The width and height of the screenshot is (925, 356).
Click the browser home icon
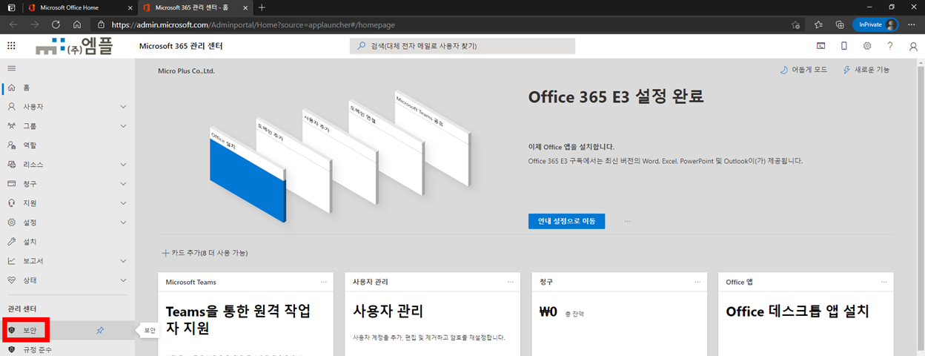(x=77, y=24)
